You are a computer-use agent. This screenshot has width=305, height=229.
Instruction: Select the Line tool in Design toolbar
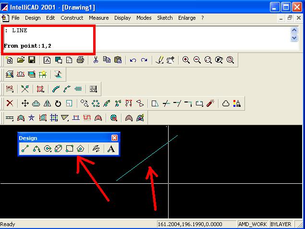(x=25, y=149)
